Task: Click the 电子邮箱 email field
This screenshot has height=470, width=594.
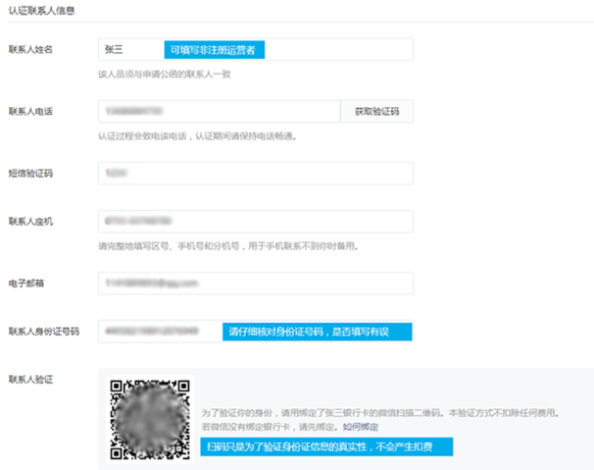Action: (x=256, y=283)
